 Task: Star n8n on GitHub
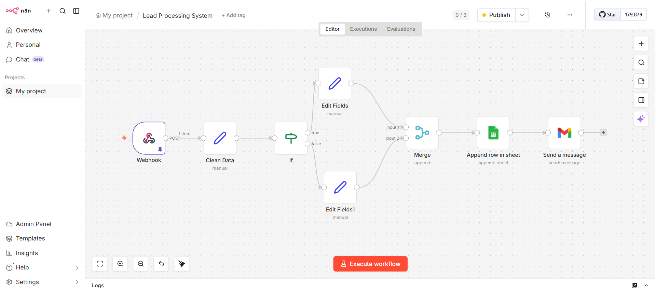608,15
